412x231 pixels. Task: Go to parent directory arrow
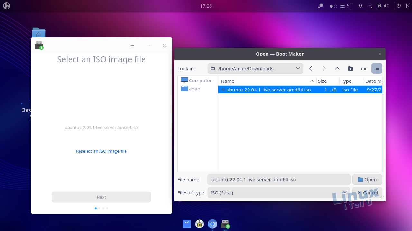337,68
